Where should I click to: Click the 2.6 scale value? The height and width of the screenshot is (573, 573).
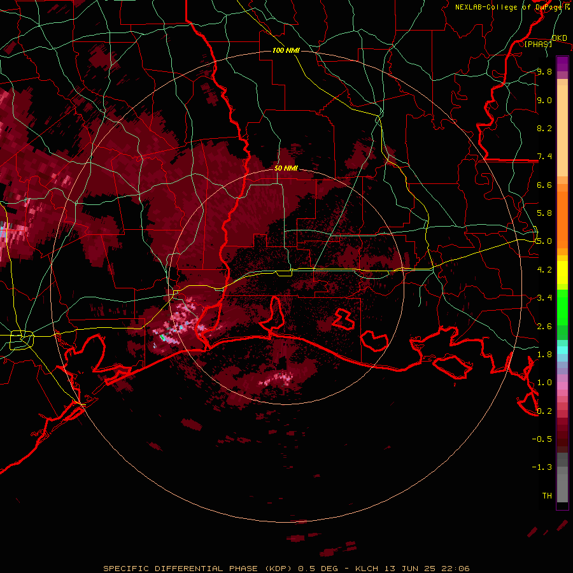pyautogui.click(x=544, y=327)
